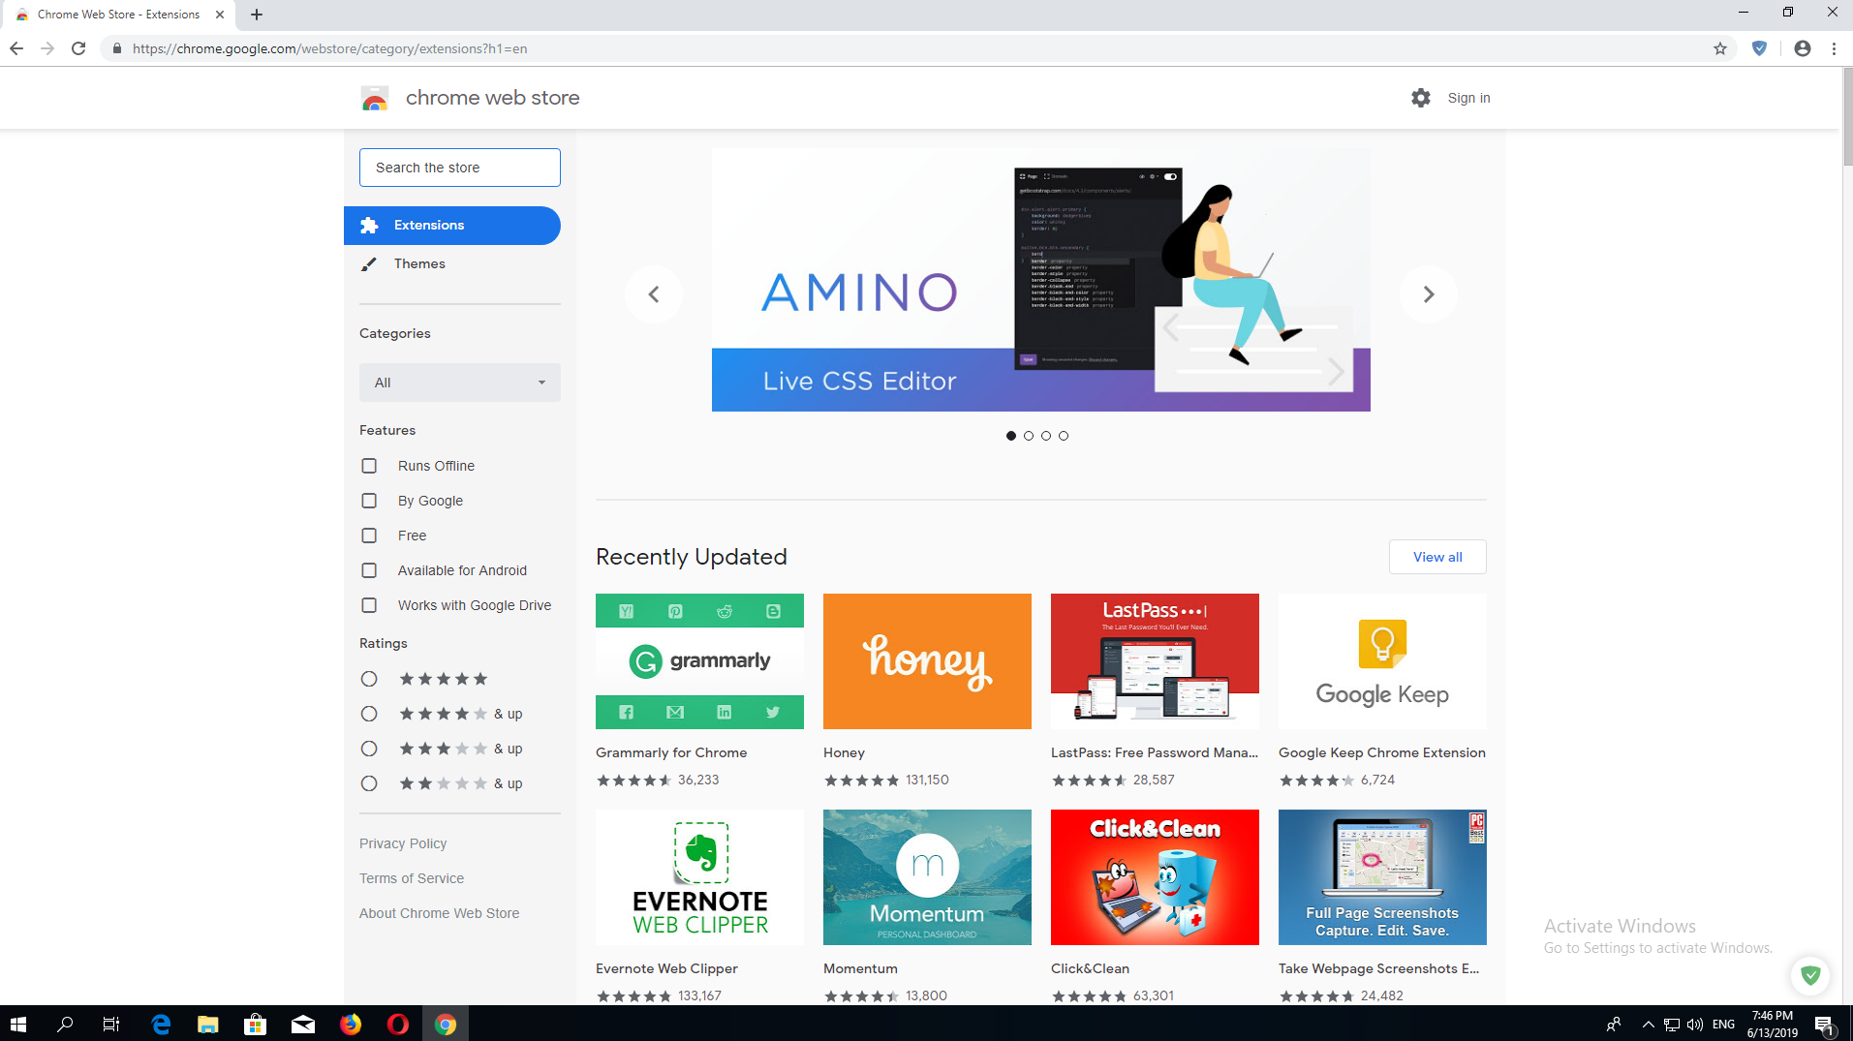The height and width of the screenshot is (1041, 1853).
Task: Show next carousel banner
Action: 1429,294
